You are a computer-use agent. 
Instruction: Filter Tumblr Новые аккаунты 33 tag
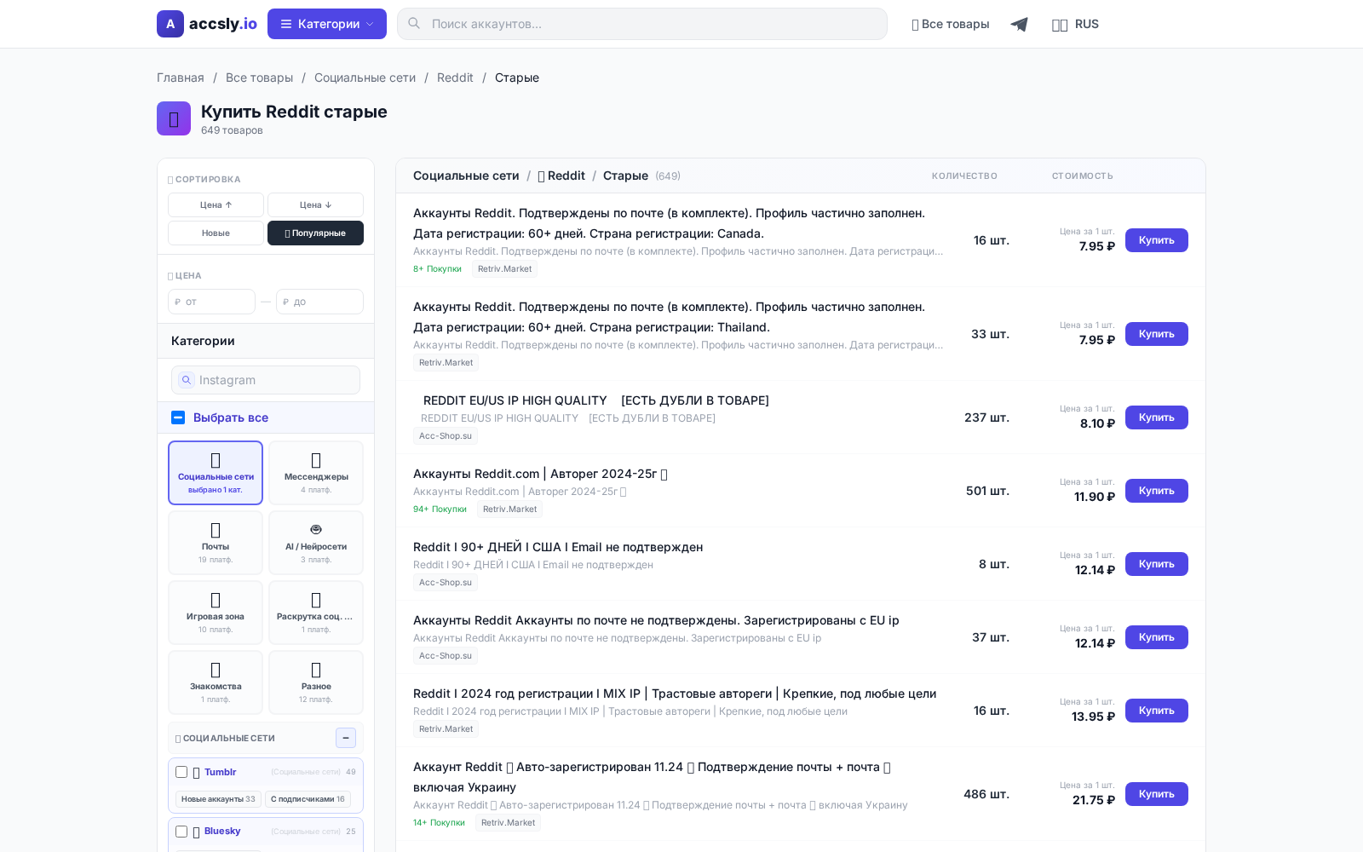[218, 799]
